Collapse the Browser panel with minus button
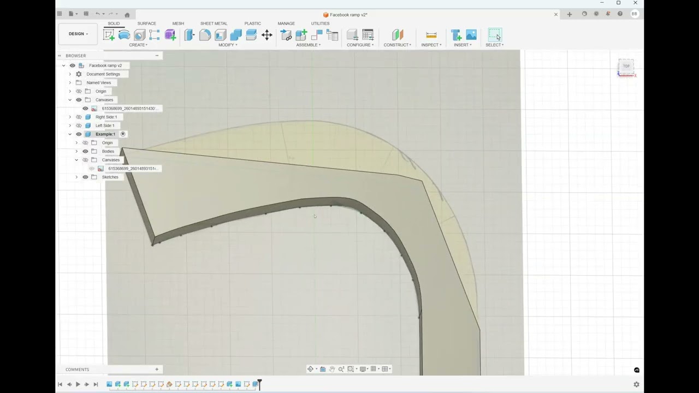 pyautogui.click(x=157, y=56)
